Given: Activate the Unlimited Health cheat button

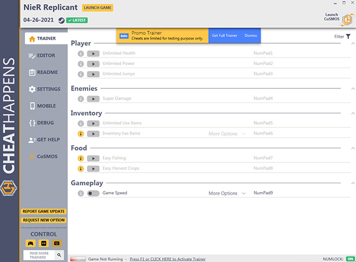Looking at the screenshot, I should click(x=93, y=53).
